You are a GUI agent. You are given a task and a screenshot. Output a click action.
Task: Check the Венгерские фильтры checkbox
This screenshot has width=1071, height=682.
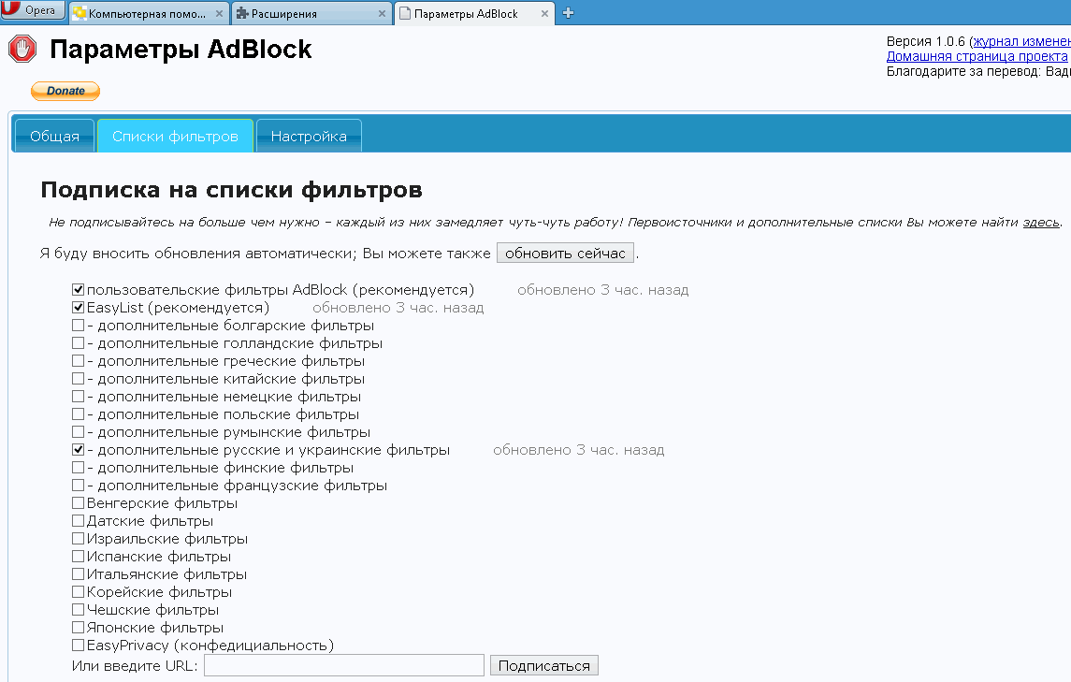coord(79,503)
